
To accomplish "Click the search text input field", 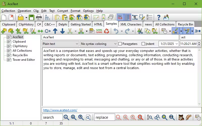I will pyautogui.click(x=52, y=117).
